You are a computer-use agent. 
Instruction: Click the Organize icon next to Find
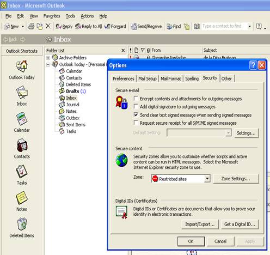tap(187, 27)
